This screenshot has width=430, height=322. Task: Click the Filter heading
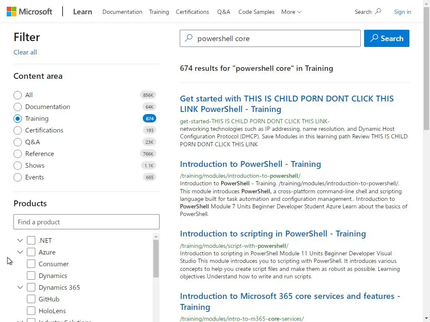coord(27,37)
